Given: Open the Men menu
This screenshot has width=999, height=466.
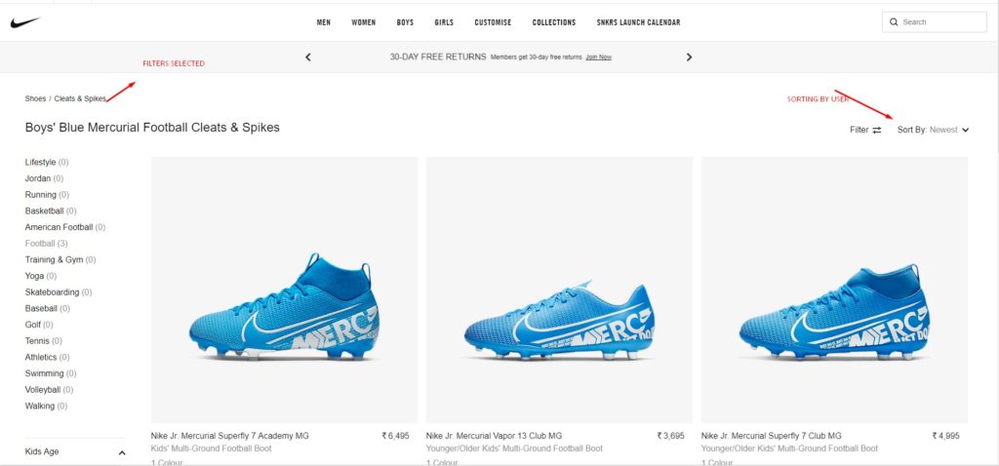Looking at the screenshot, I should coord(324,22).
